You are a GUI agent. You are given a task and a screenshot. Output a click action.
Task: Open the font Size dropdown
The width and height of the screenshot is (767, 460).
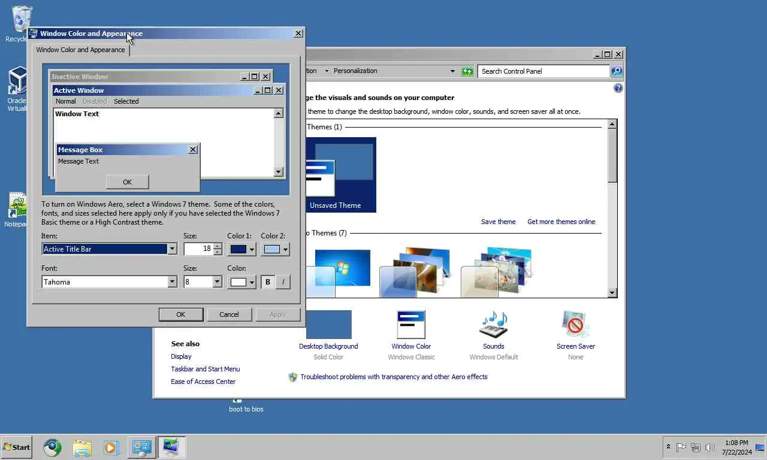click(217, 282)
